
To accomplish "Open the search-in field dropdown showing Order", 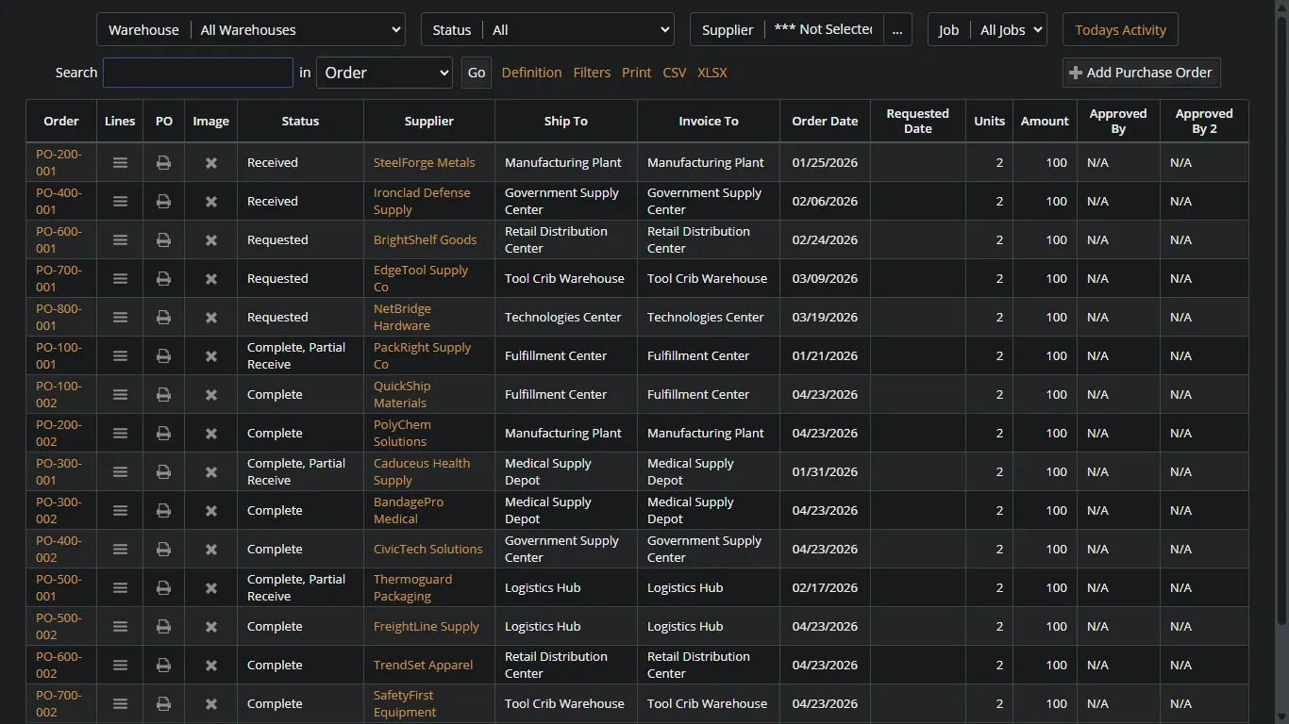I will (384, 73).
